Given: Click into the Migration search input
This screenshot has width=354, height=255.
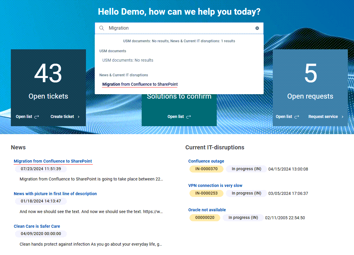Looking at the screenshot, I should (x=179, y=28).
